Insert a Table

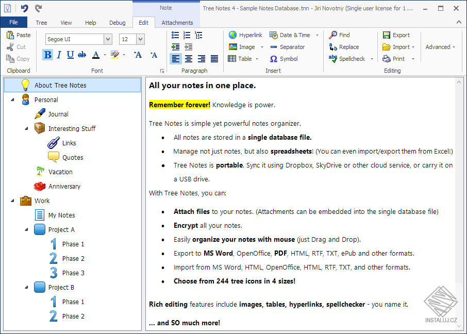[x=240, y=59]
